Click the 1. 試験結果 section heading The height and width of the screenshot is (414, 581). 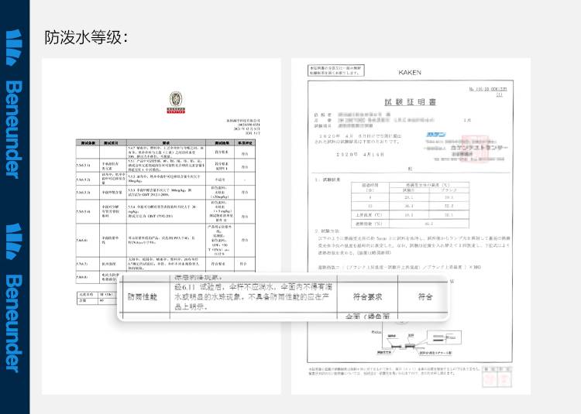pyautogui.click(x=328, y=180)
